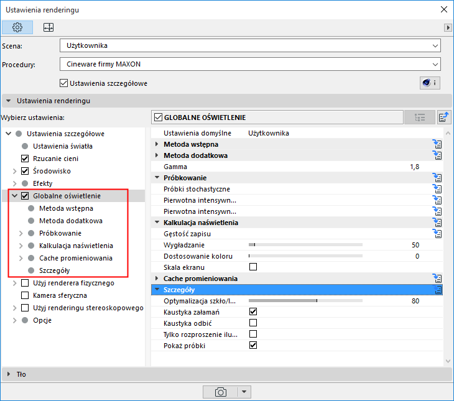This screenshot has width=454, height=401.
Task: Open the gear settings tab
Action: point(17,27)
